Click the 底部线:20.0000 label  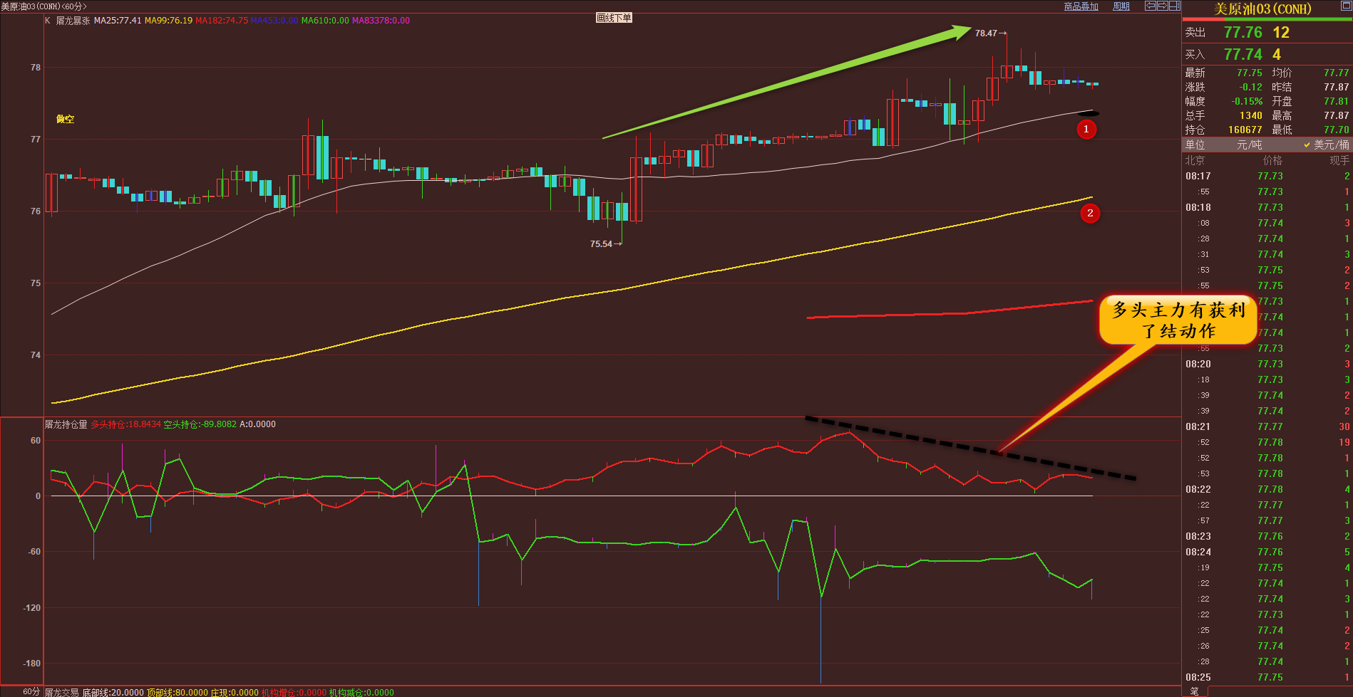click(x=113, y=692)
